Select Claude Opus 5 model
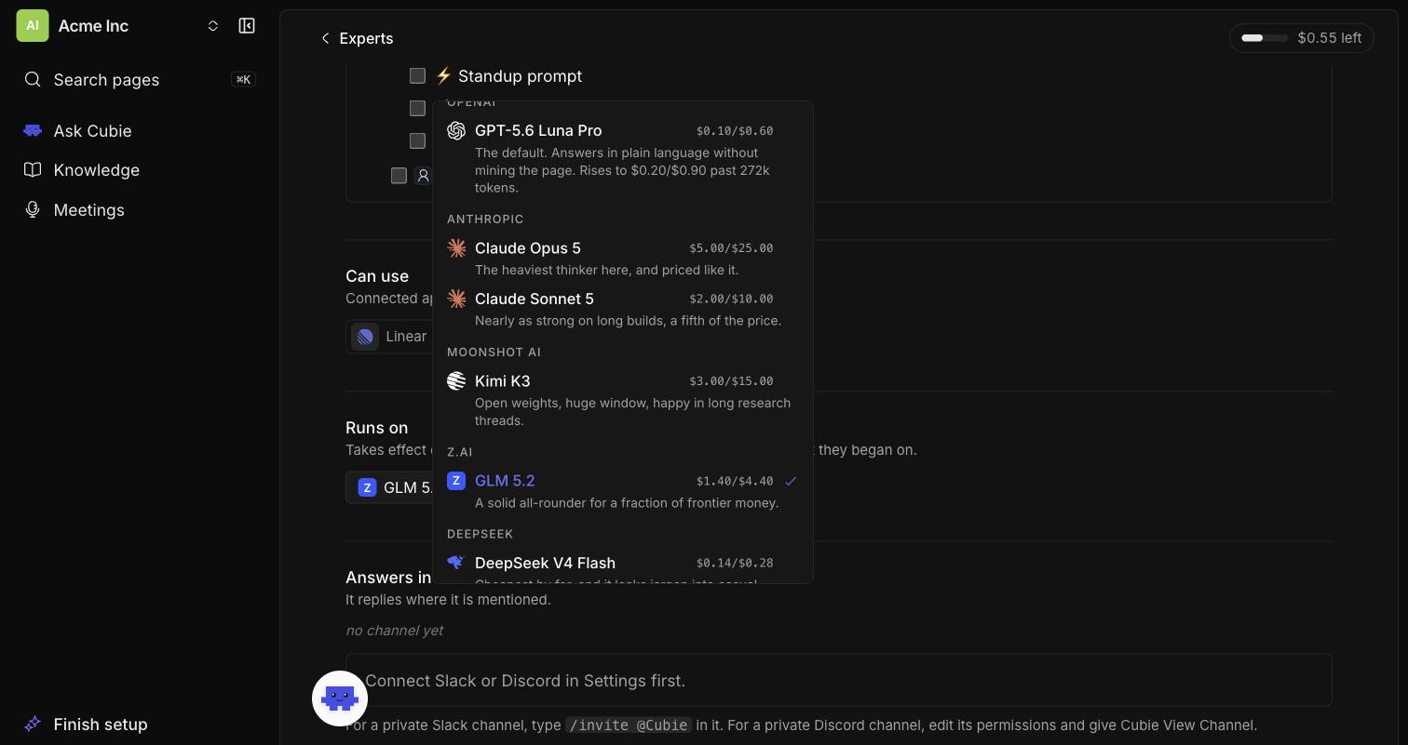1408x745 pixels. pyautogui.click(x=623, y=259)
